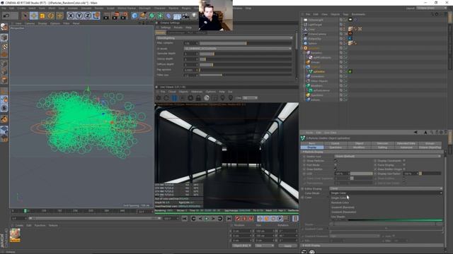
Task: Toggle the Y axis lock
Action: pos(79,16)
